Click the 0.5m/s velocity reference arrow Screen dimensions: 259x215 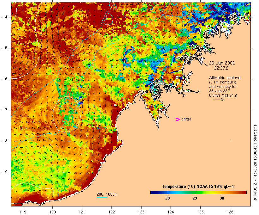coord(219,100)
